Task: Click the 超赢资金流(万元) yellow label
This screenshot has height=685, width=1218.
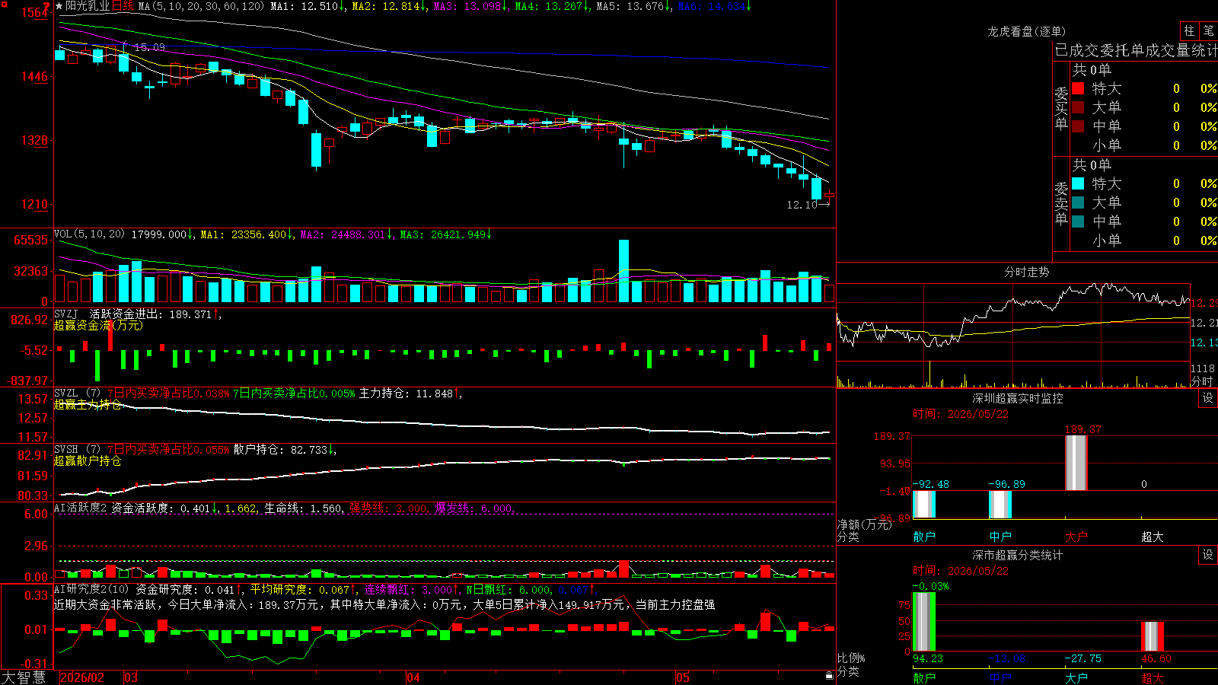Action: [x=98, y=325]
